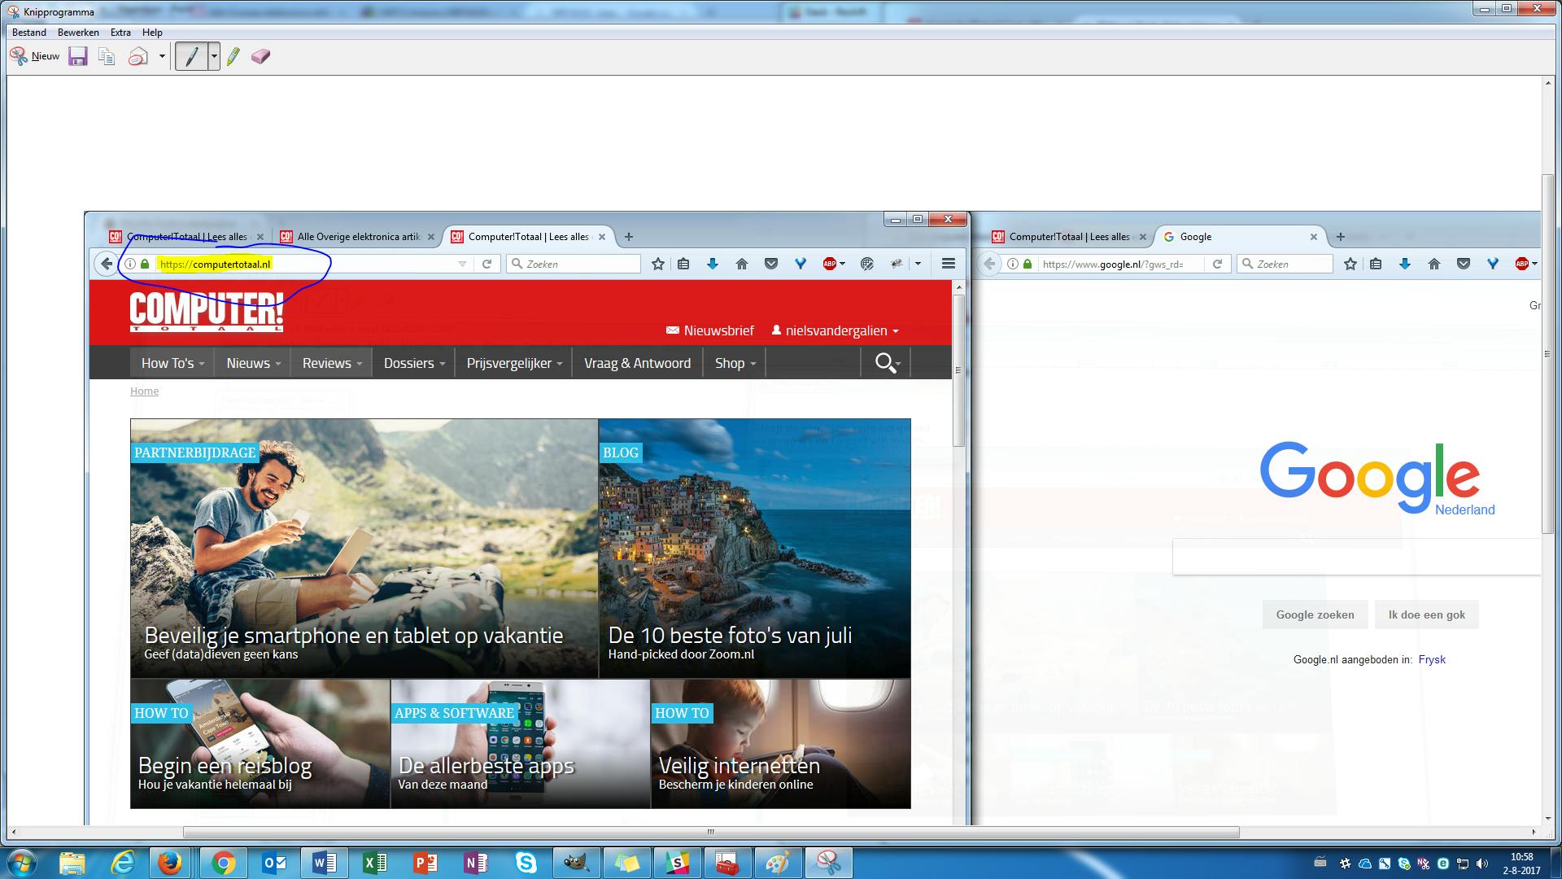Click inside the Zoeken search field

(574, 264)
